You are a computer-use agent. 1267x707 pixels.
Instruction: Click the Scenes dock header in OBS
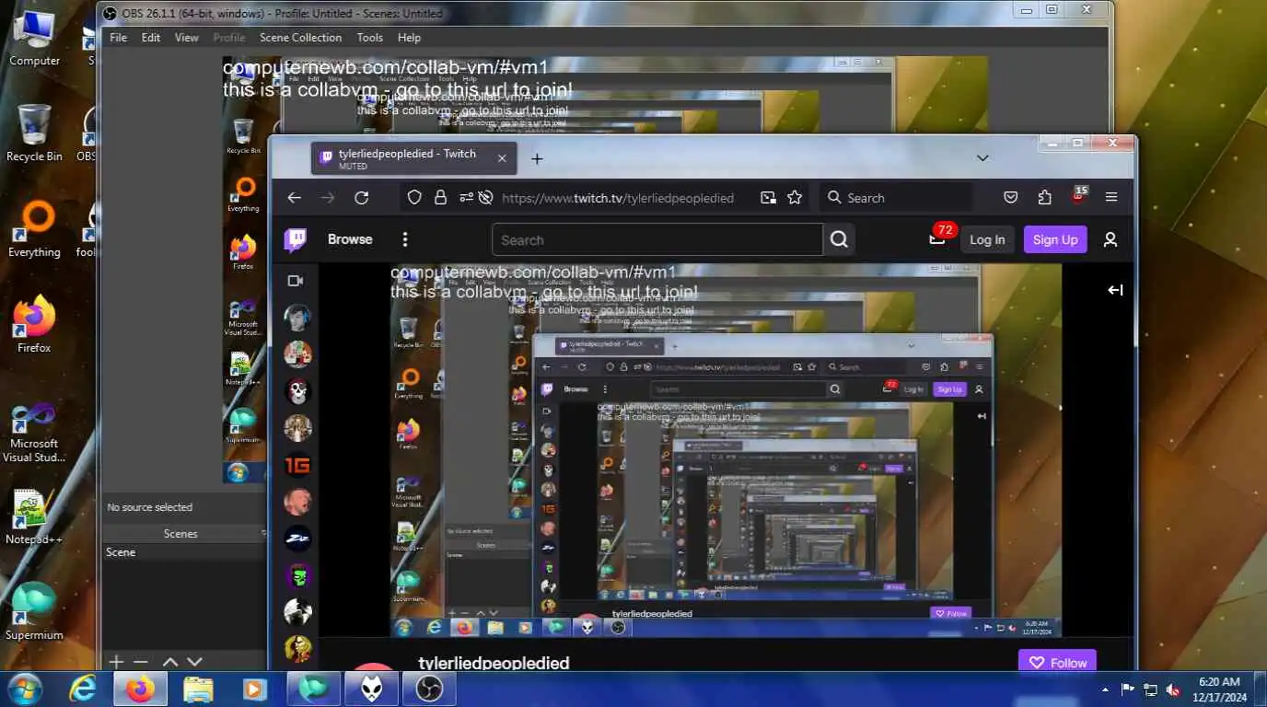click(180, 534)
